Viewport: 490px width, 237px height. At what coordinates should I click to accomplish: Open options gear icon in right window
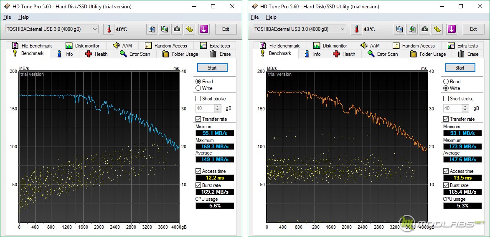437,29
